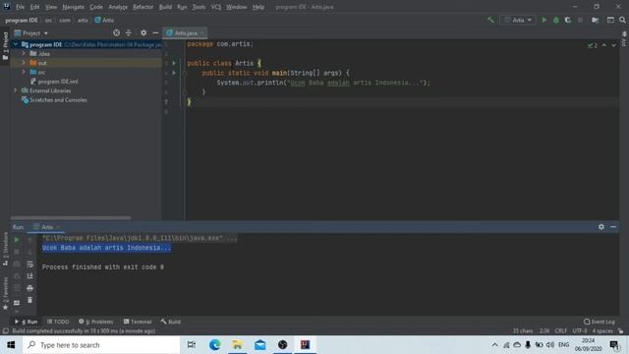Open the VCS menu
This screenshot has width=629, height=354.
pyautogui.click(x=216, y=7)
